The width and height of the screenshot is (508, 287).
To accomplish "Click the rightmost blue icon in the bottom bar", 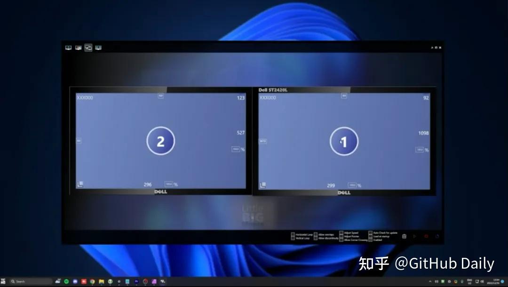I will 437,237.
